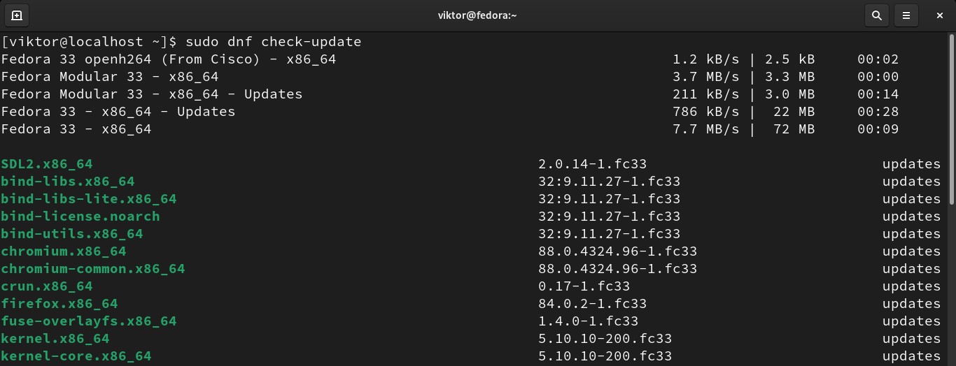Close the terminal window
The width and height of the screenshot is (956, 366).
941,15
